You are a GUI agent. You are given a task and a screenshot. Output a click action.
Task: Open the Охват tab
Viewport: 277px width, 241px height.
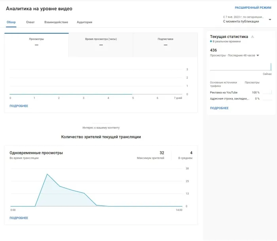(30, 22)
